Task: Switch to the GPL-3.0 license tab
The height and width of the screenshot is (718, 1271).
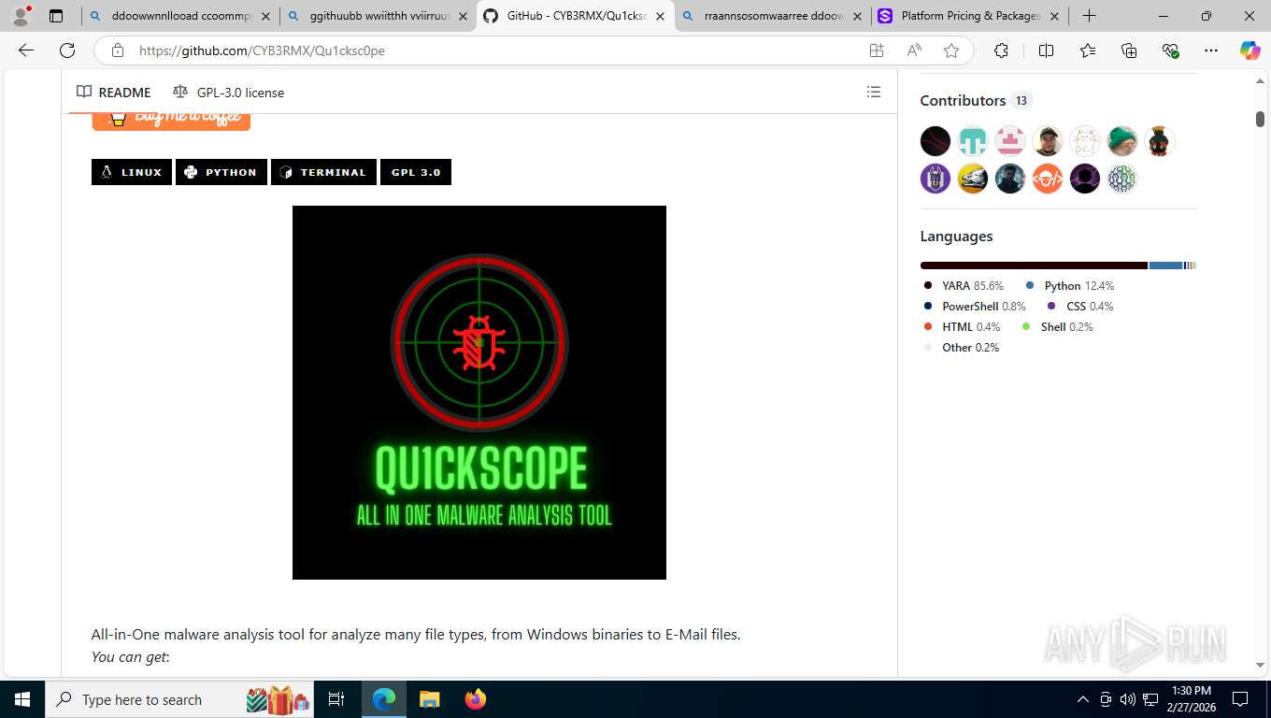Action: pyautogui.click(x=229, y=92)
